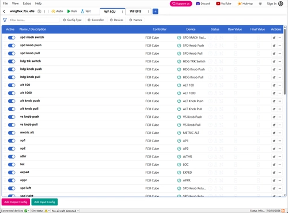Image resolution: width=288 pixels, height=213 pixels.
Task: Open the WF FCU tab options menu
Action: click(123, 12)
